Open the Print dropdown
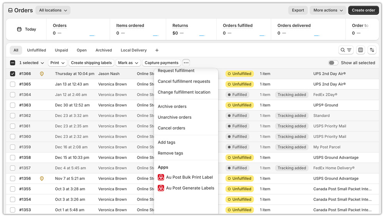The height and width of the screenshot is (217, 384). tap(57, 63)
